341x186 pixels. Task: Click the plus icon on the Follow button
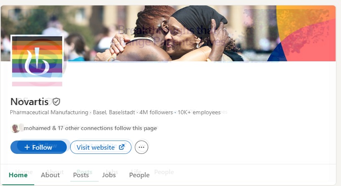click(27, 147)
